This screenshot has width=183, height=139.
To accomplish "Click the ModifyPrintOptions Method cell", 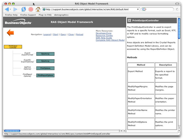I will click(x=141, y=124).
